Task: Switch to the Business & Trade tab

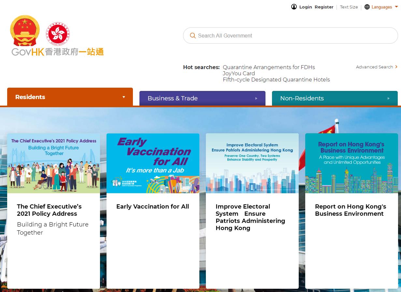Action: (173, 98)
